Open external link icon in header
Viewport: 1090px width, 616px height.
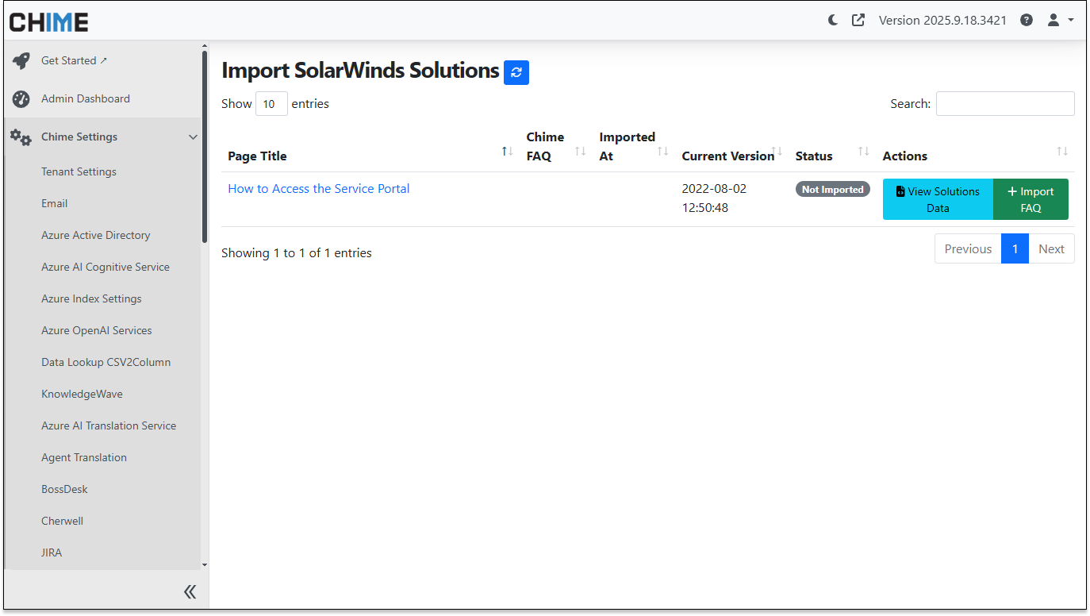point(858,20)
